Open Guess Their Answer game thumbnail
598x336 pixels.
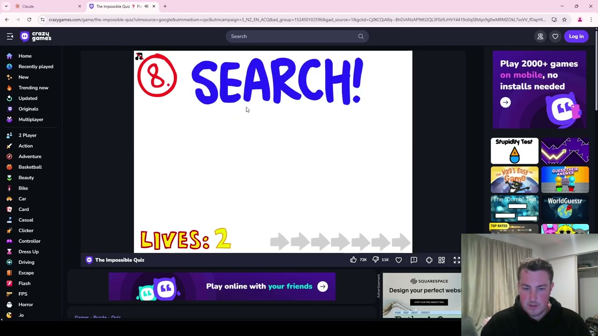565,180
